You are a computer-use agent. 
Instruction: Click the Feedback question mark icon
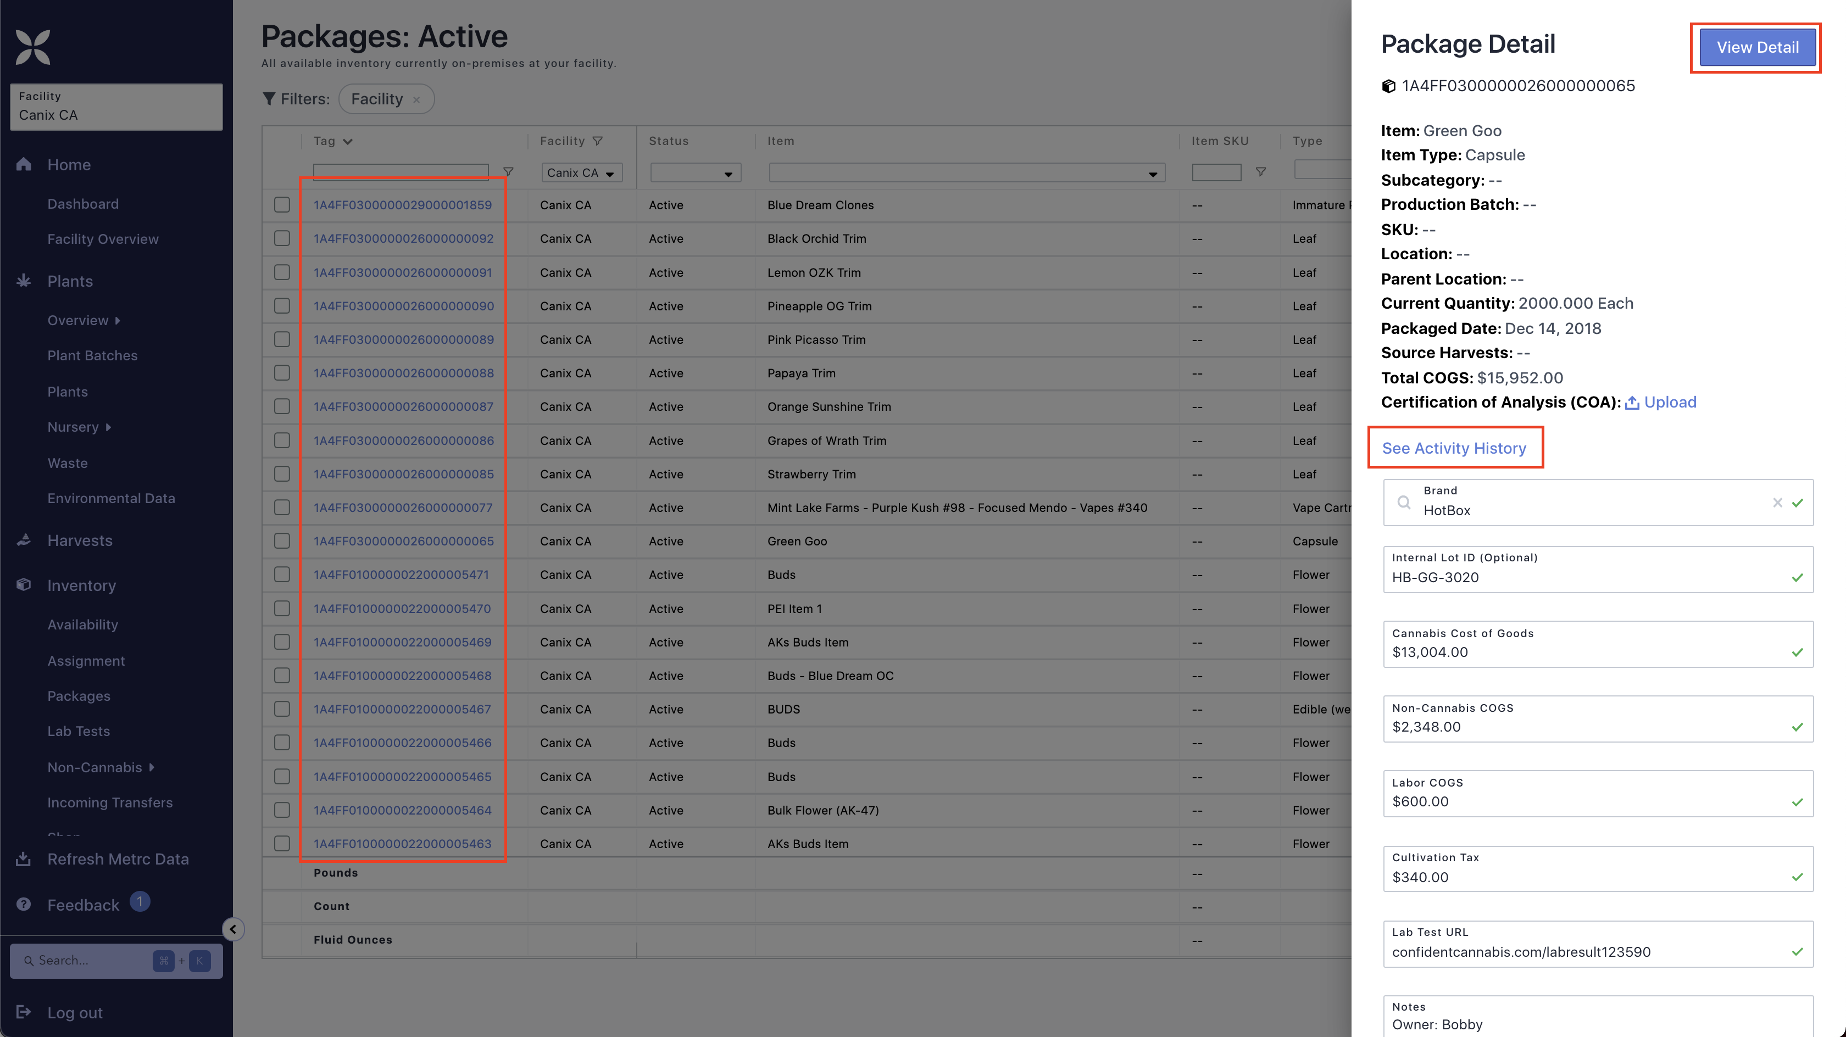(x=24, y=905)
